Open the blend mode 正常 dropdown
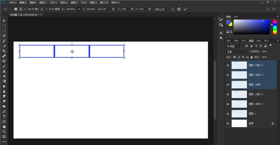This screenshot has width=280, height=145. (237, 52)
